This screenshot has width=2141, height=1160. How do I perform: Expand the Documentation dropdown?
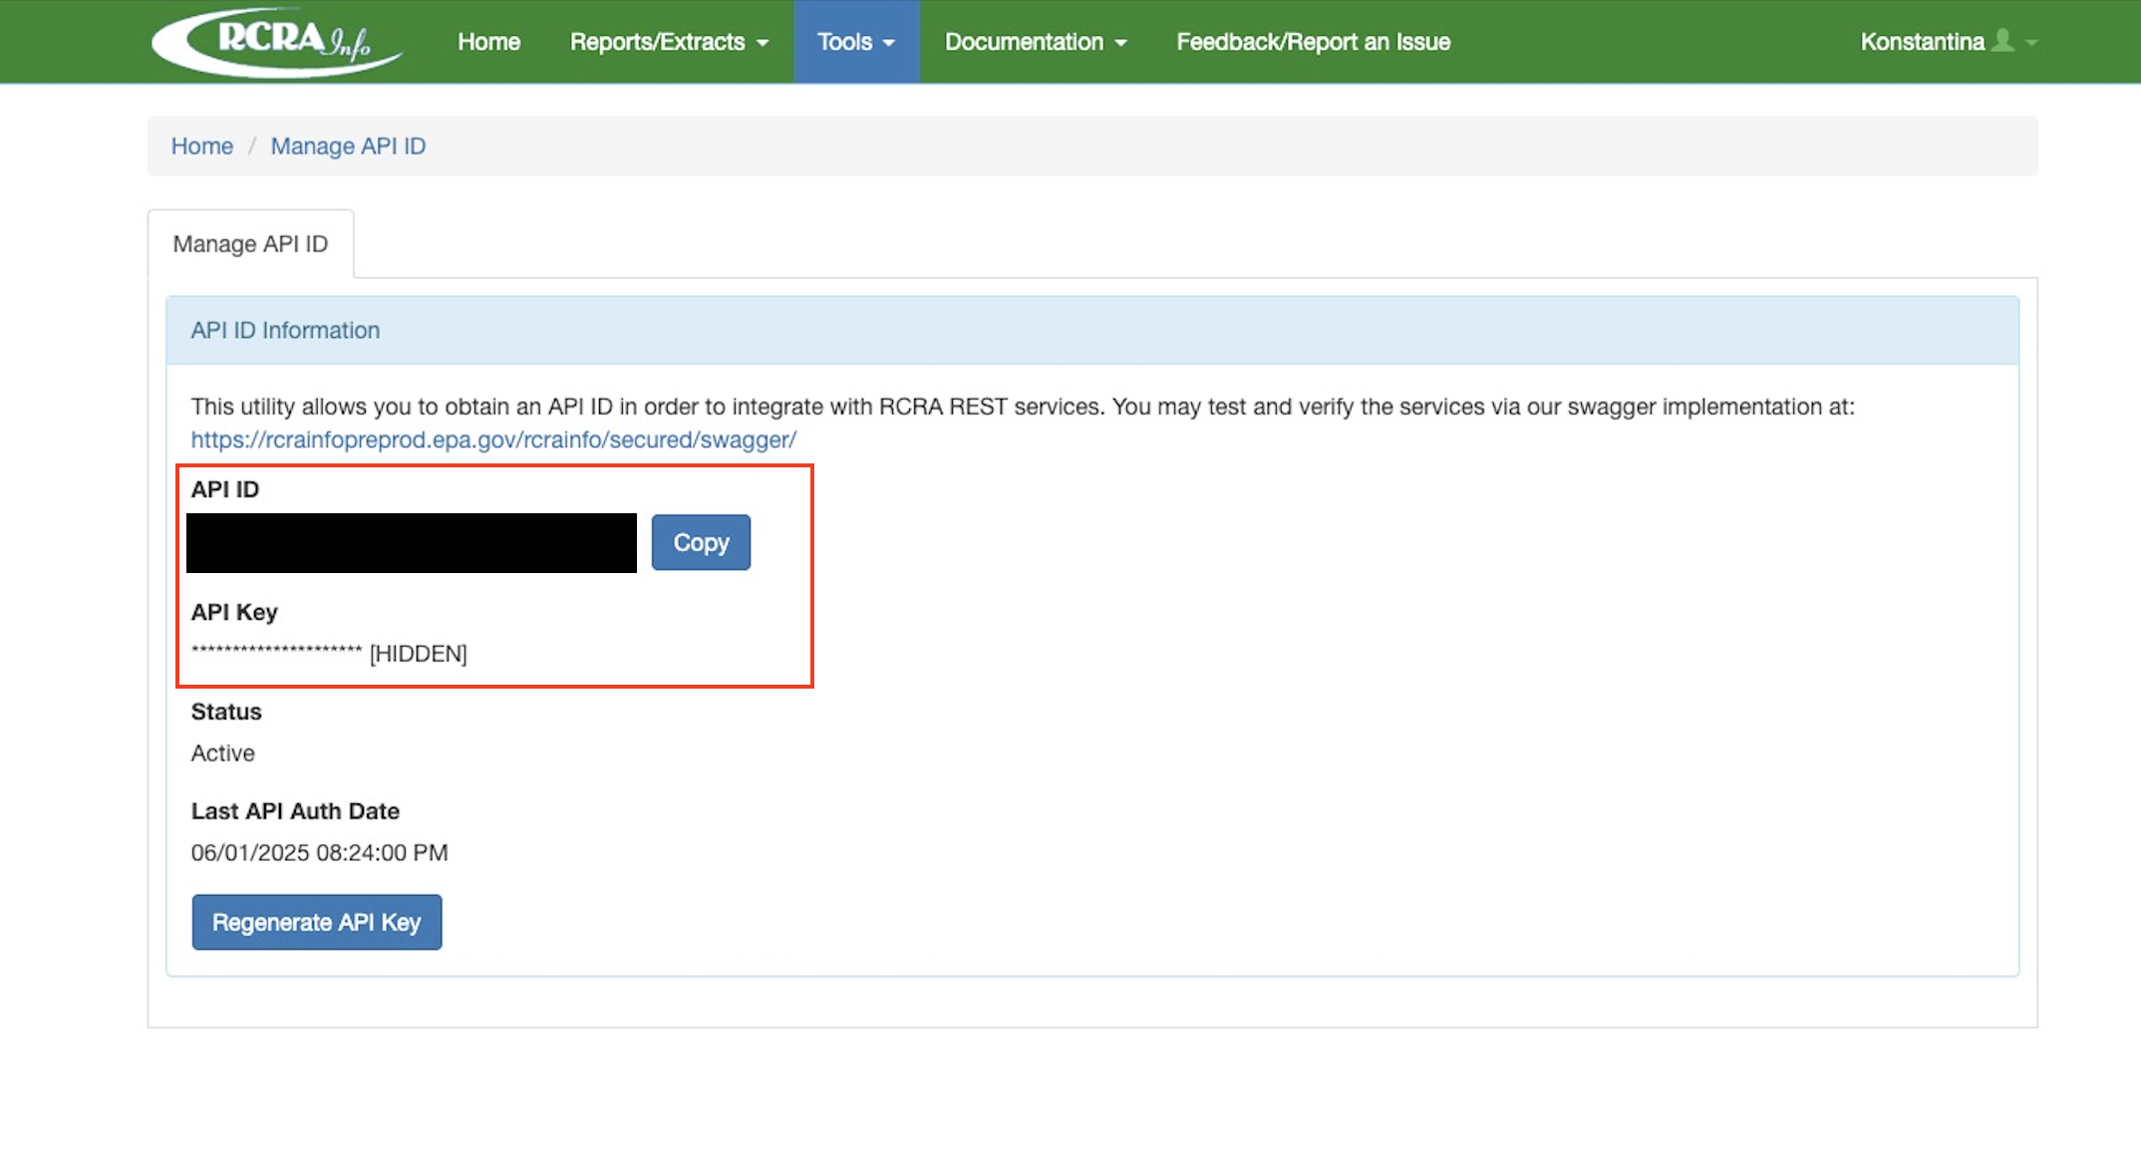click(1036, 42)
